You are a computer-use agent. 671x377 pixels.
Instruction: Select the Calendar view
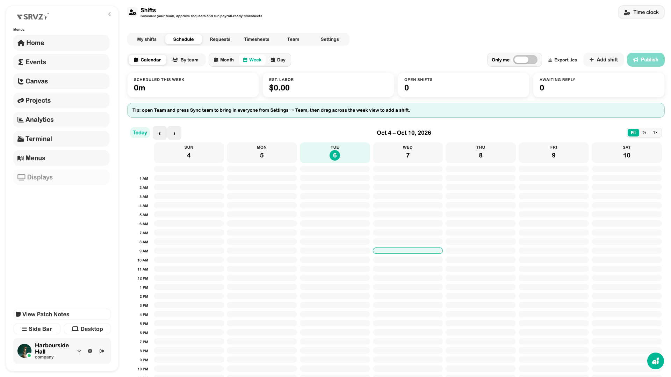point(147,60)
